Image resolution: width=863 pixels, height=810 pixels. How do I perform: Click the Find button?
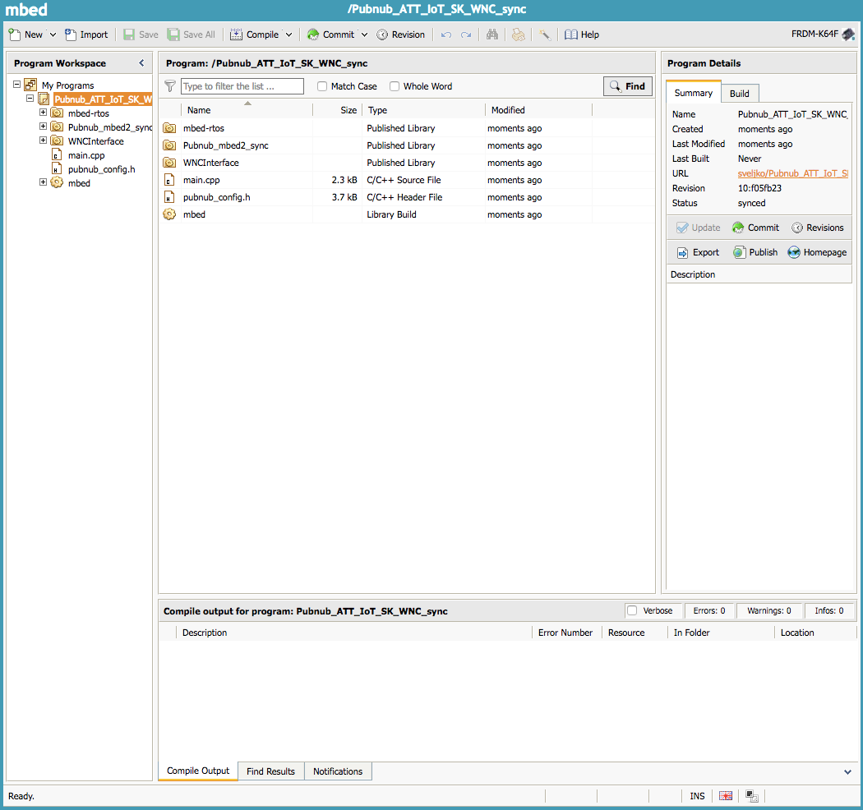point(627,86)
